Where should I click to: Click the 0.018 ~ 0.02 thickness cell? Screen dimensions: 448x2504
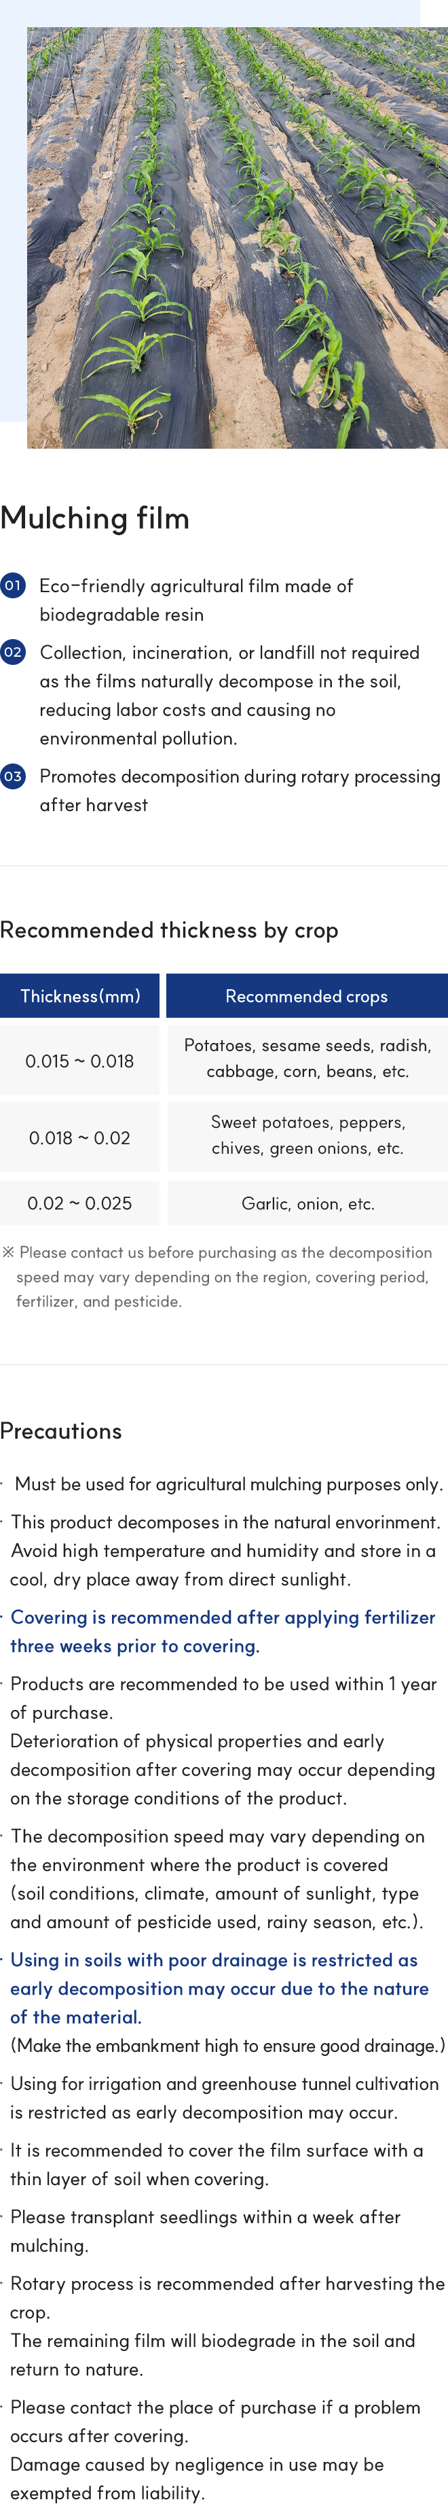[79, 1137]
